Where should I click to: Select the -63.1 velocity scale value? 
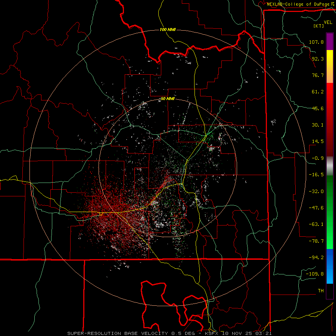tap(316, 224)
